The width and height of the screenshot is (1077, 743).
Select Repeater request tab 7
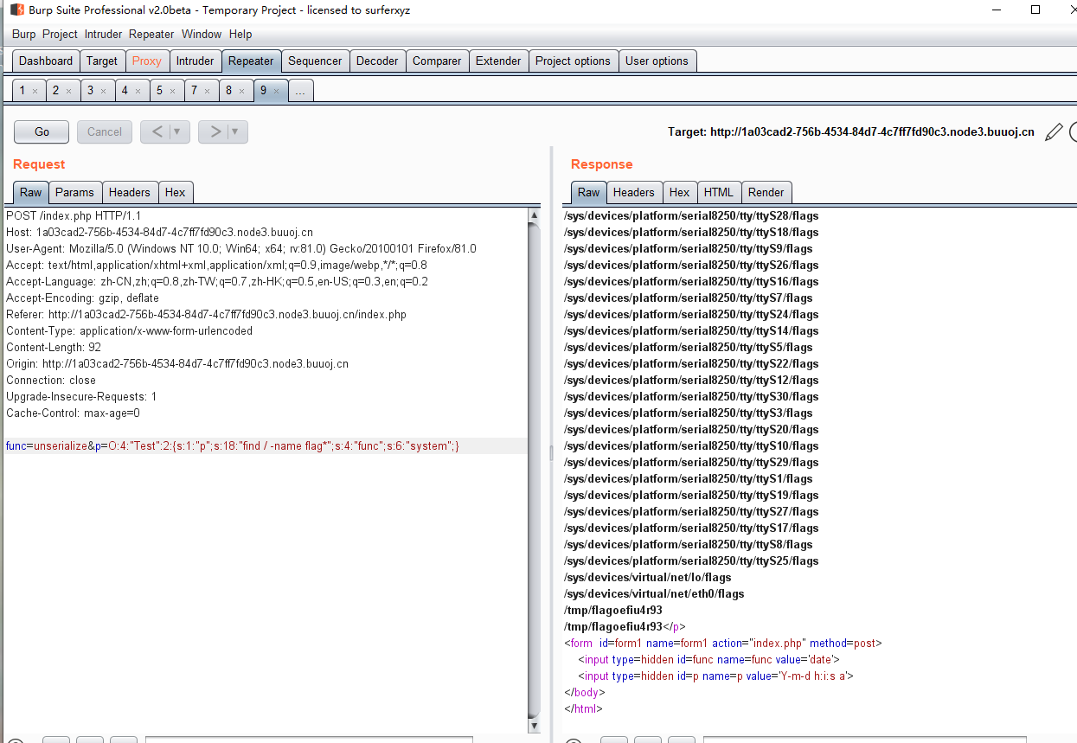pos(194,91)
